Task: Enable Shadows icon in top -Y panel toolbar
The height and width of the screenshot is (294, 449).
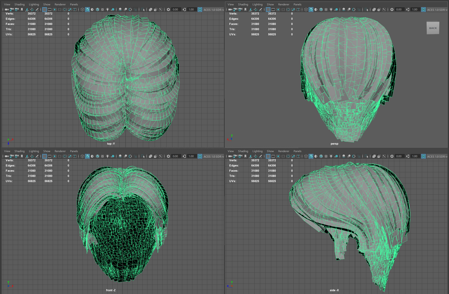Action: [x=113, y=10]
